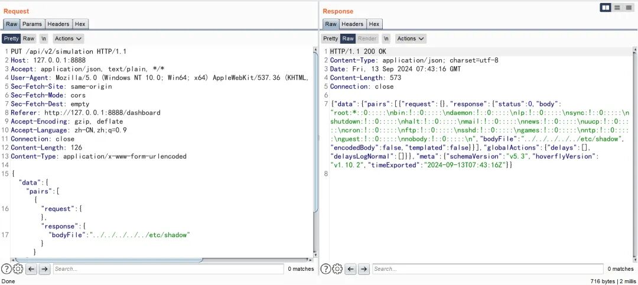Select Response Raw tab
This screenshot has height=285, width=638.
pyautogui.click(x=331, y=24)
